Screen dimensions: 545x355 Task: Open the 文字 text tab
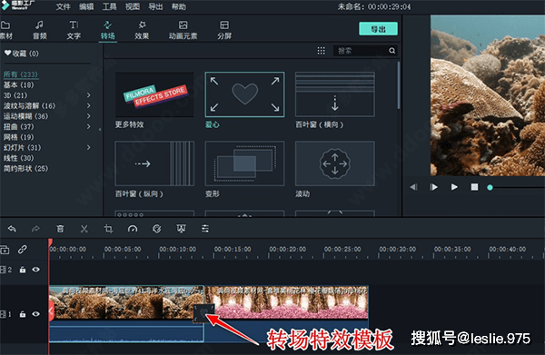coord(74,30)
